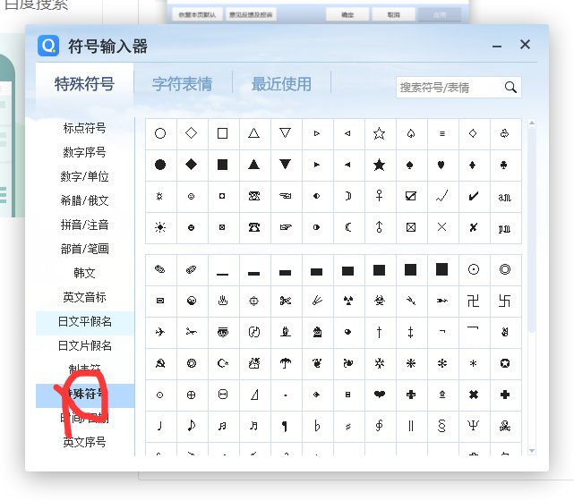This screenshot has height=501, width=574.
Task: Insert the solid club suit symbol
Action: pyautogui.click(x=504, y=165)
